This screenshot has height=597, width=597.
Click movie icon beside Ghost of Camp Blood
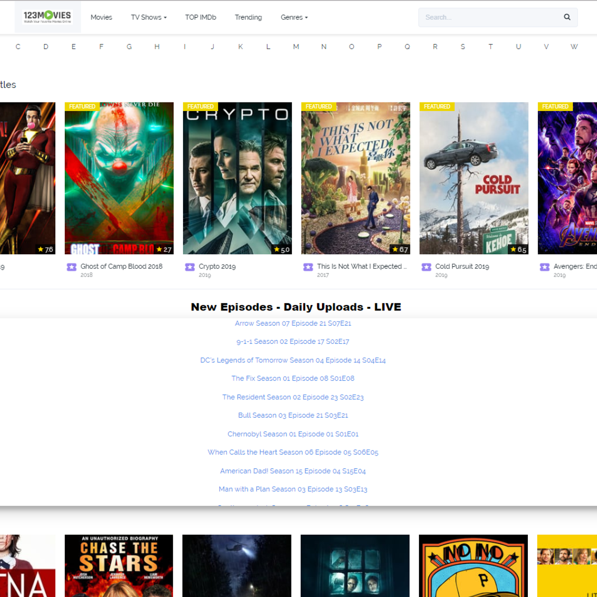pyautogui.click(x=72, y=267)
